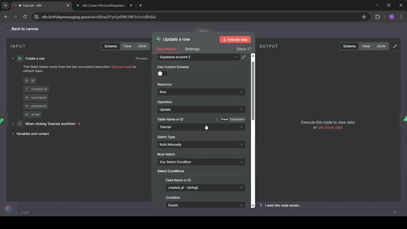Image resolution: width=407 pixels, height=229 pixels.
Task: Click the Supabase icon beside Create a row
Action: point(20,59)
